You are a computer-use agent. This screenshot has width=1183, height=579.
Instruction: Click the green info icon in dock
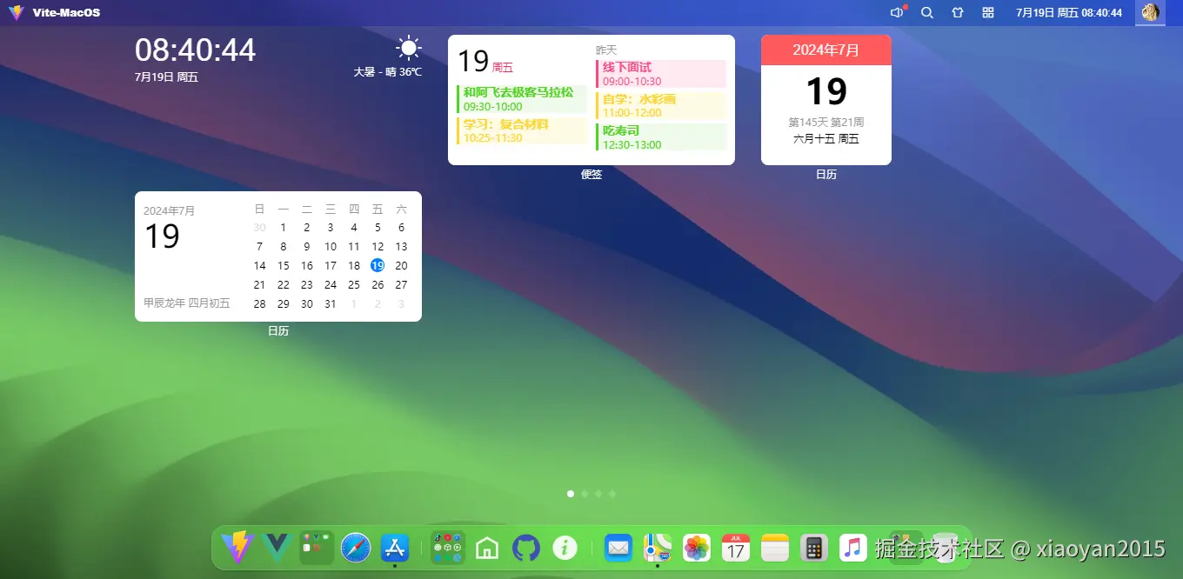coord(565,548)
